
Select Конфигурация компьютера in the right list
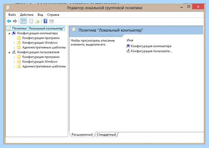pyautogui.click(x=149, y=46)
